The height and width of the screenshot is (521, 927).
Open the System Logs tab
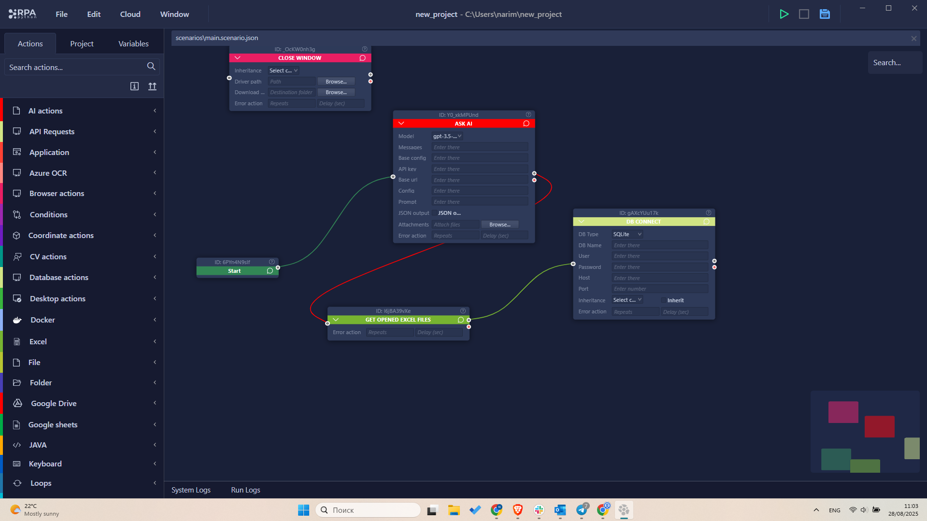pyautogui.click(x=191, y=490)
